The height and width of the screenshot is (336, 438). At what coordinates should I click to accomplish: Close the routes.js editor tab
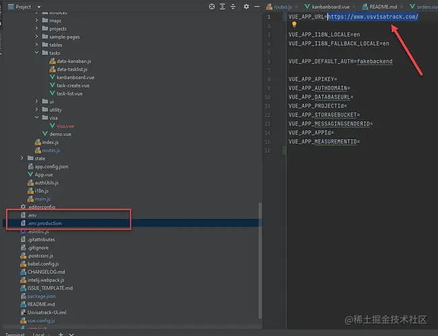click(x=296, y=7)
